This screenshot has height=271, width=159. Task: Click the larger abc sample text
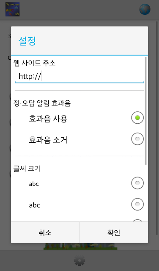click(35, 205)
